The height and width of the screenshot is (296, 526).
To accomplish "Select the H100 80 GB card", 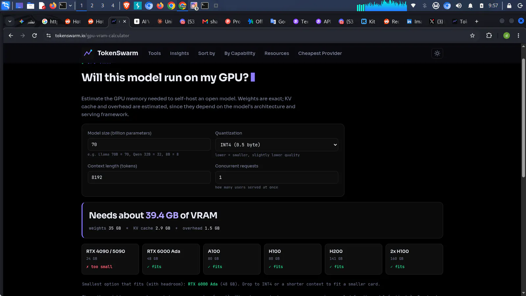I will 293,259.
